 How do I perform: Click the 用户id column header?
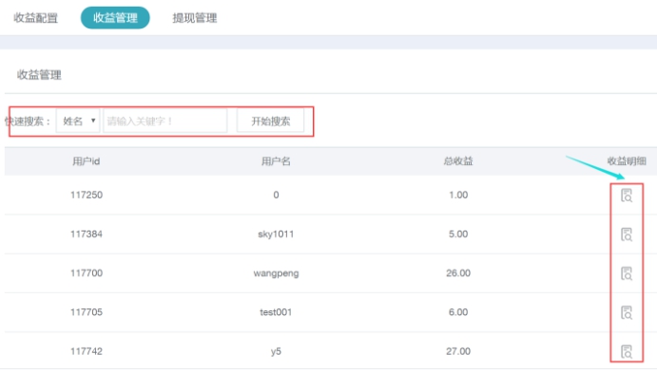pyautogui.click(x=87, y=161)
